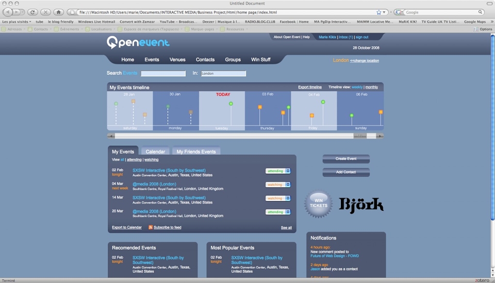The width and height of the screenshot is (495, 283).
Task: Click the search magnifier icon in Google box
Action: pyautogui.click(x=480, y=12)
